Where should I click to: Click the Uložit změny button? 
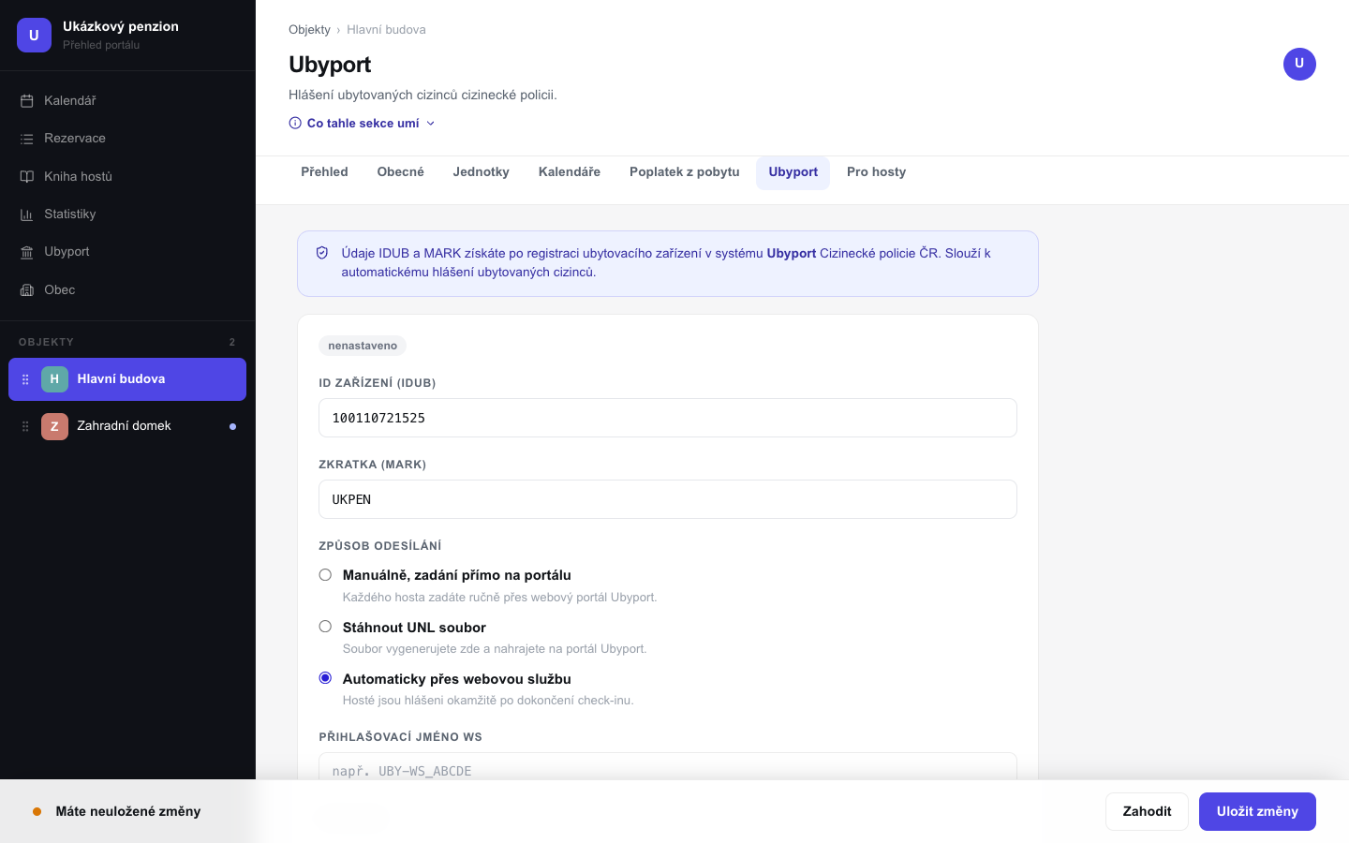point(1257,811)
